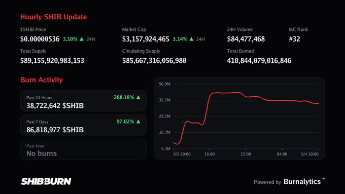The height and width of the screenshot is (194, 345).
Task: Click the green arrow beside 3.10%
Action: (82, 39)
